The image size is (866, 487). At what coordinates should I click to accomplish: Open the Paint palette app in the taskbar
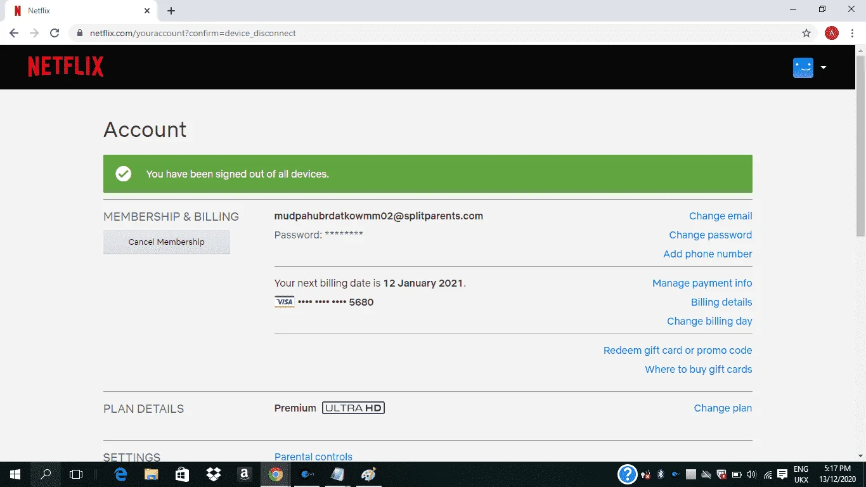pos(368,474)
